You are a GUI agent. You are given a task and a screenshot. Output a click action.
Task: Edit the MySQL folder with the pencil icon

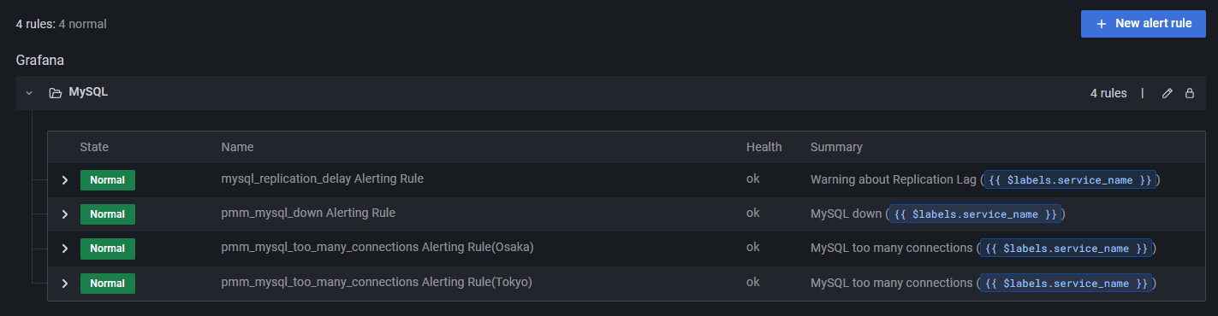(1167, 93)
